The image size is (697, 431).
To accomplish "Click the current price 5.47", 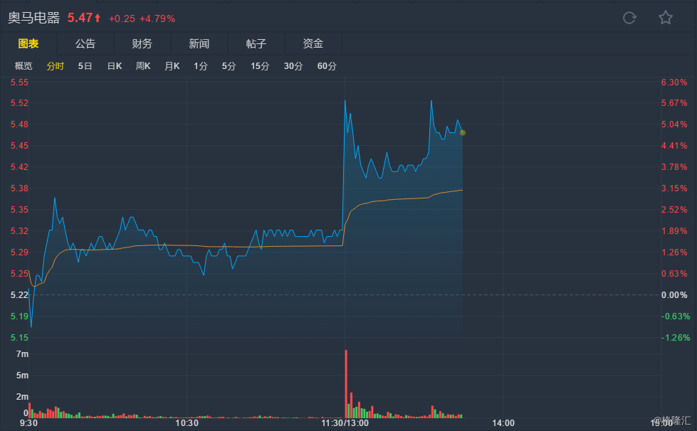I will 80,18.
